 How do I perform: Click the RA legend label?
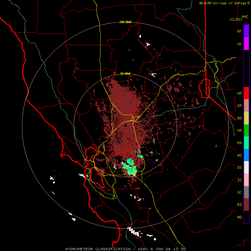(x=239, y=143)
